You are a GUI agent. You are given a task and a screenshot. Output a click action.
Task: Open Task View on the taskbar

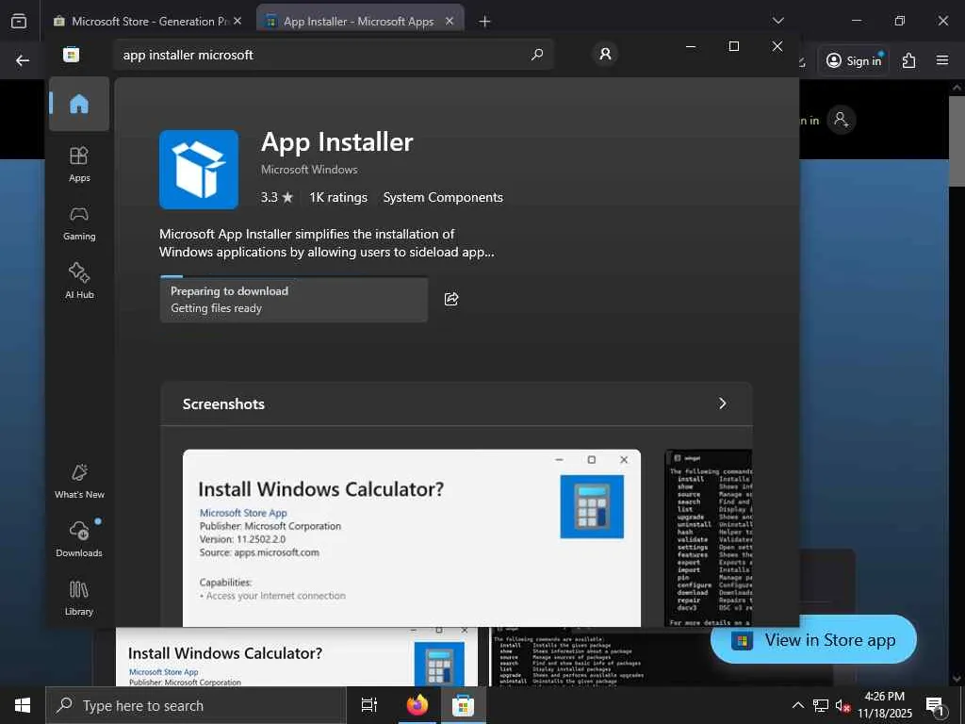[368, 705]
